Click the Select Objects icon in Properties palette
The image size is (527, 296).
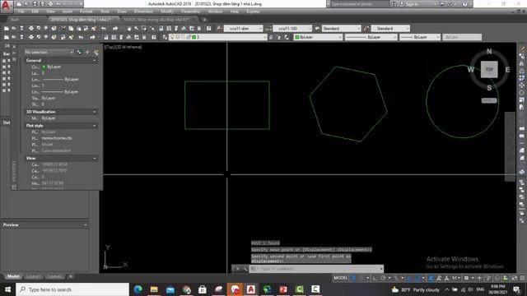point(88,53)
